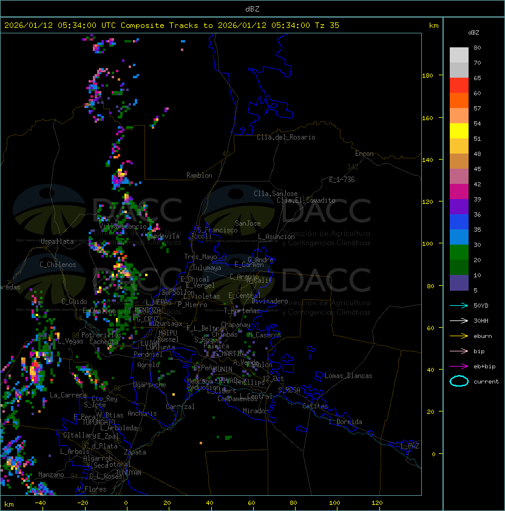
Task: Select the E_1-736 label
Action: pyautogui.click(x=342, y=180)
